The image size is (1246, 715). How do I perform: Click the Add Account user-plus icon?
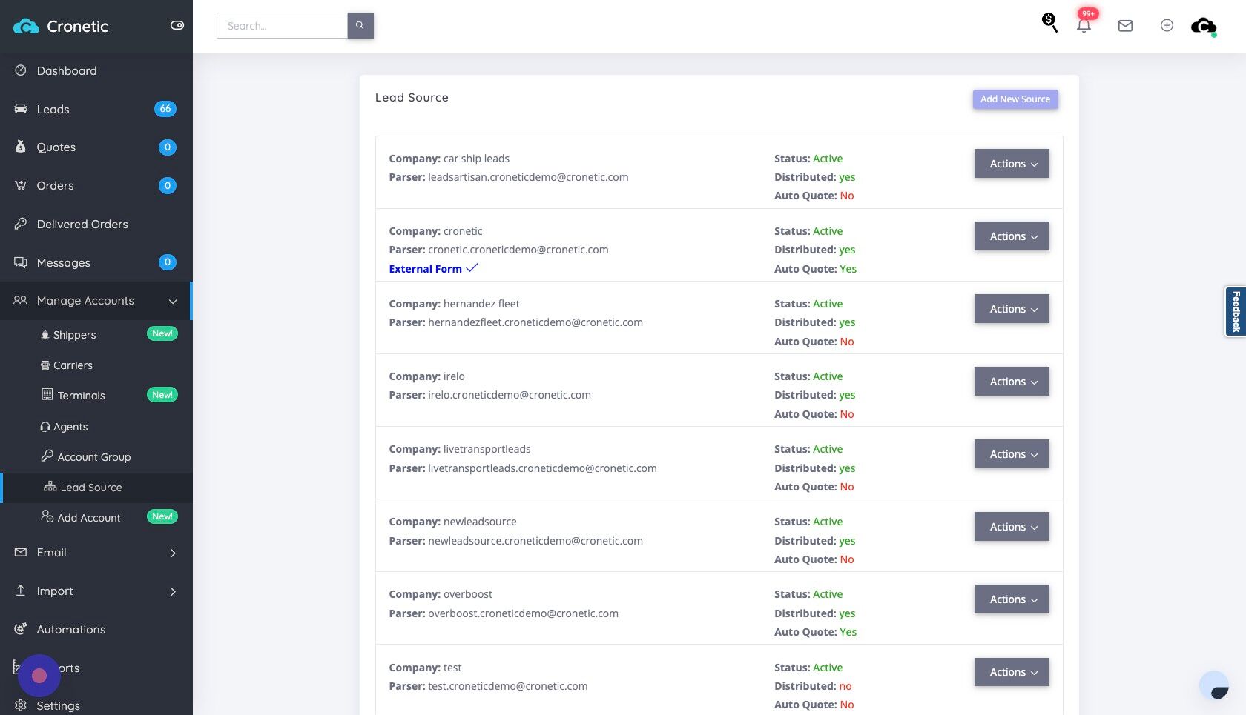coord(47,516)
